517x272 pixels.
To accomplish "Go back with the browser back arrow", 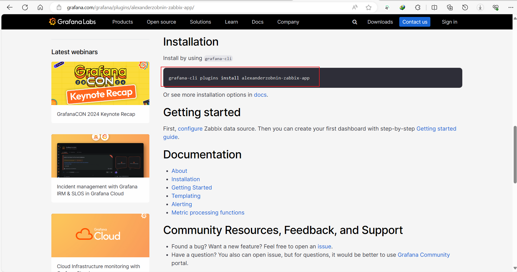I will point(10,8).
